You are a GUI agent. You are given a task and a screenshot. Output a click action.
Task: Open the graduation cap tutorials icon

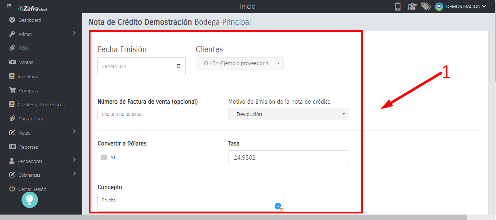(x=412, y=7)
